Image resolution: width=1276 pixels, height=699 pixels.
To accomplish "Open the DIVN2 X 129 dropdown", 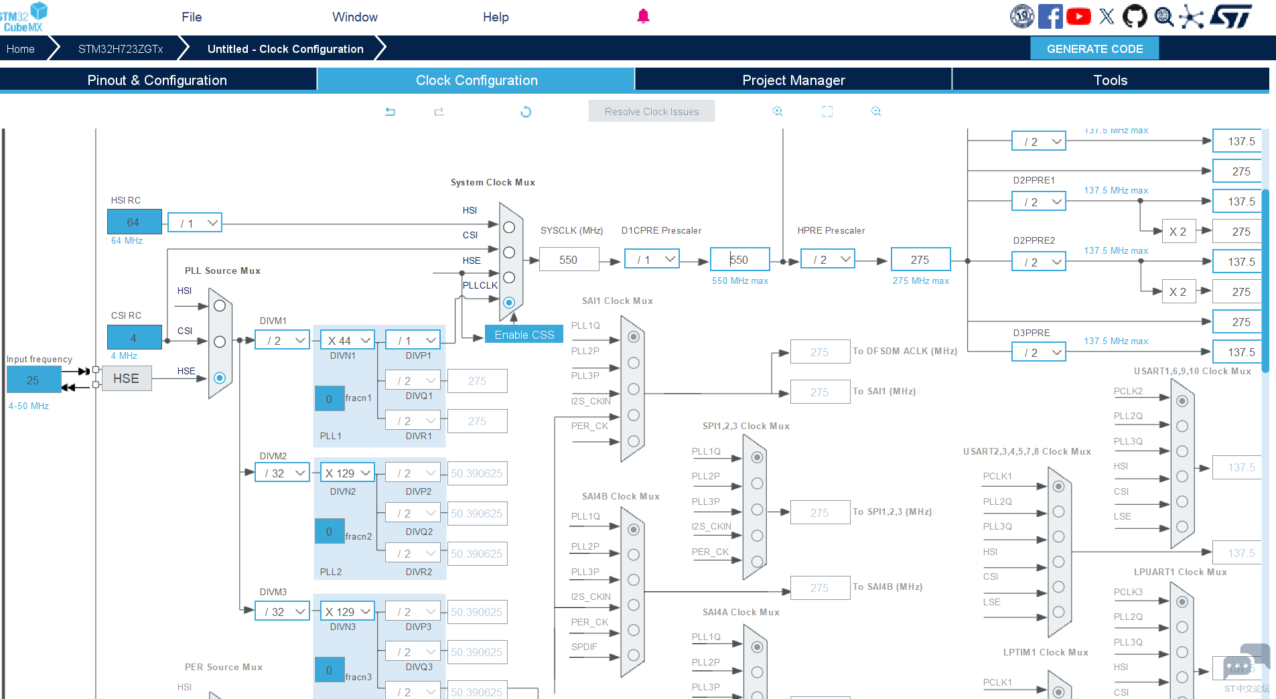I will (347, 473).
